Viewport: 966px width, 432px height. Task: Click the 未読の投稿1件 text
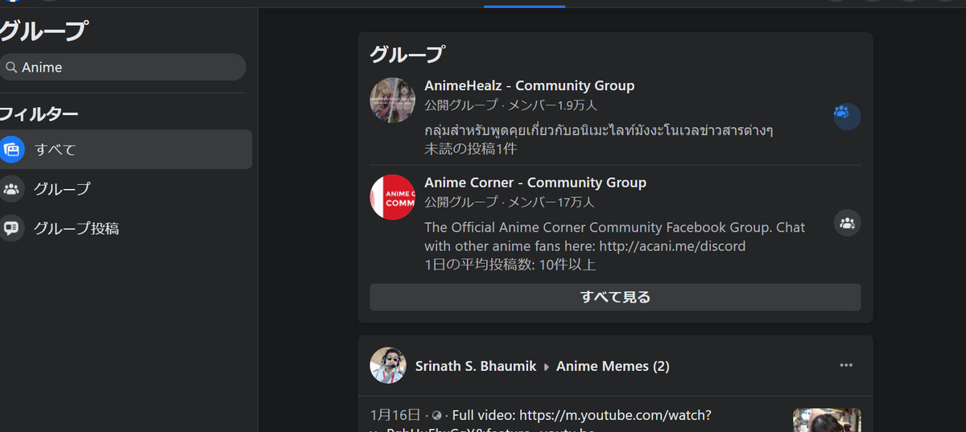[471, 149]
